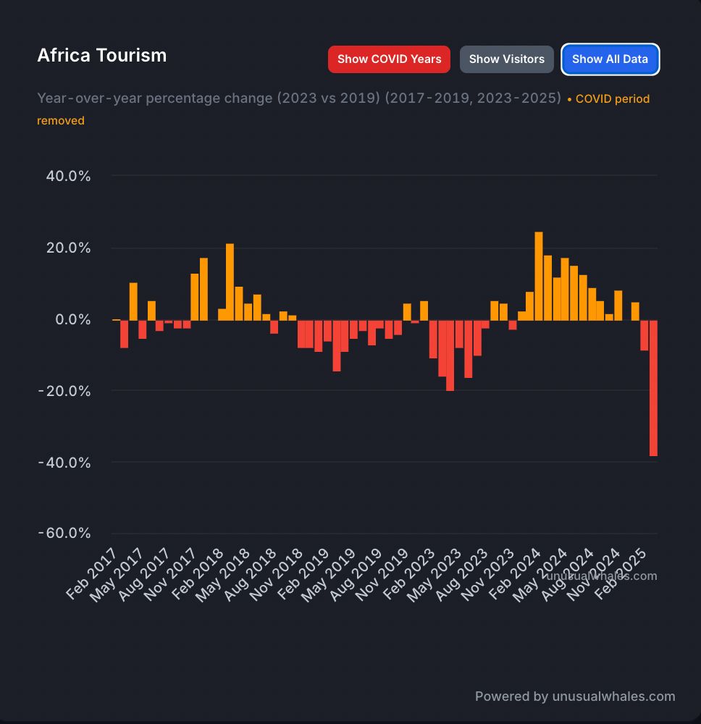The image size is (701, 724).
Task: Click the 'Show COVID Years' button
Action: (x=389, y=59)
